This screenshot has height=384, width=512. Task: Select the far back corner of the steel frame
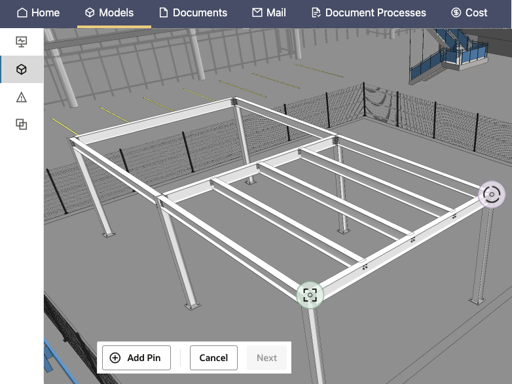[234, 101]
